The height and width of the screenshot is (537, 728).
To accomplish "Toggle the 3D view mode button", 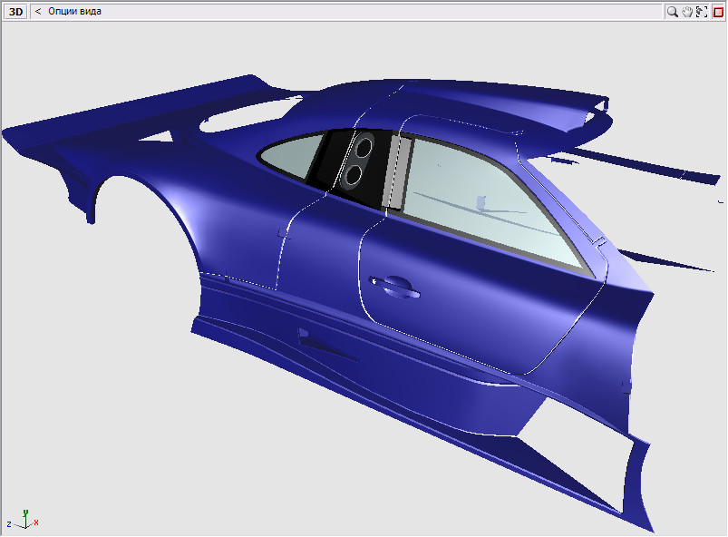I will (16, 12).
